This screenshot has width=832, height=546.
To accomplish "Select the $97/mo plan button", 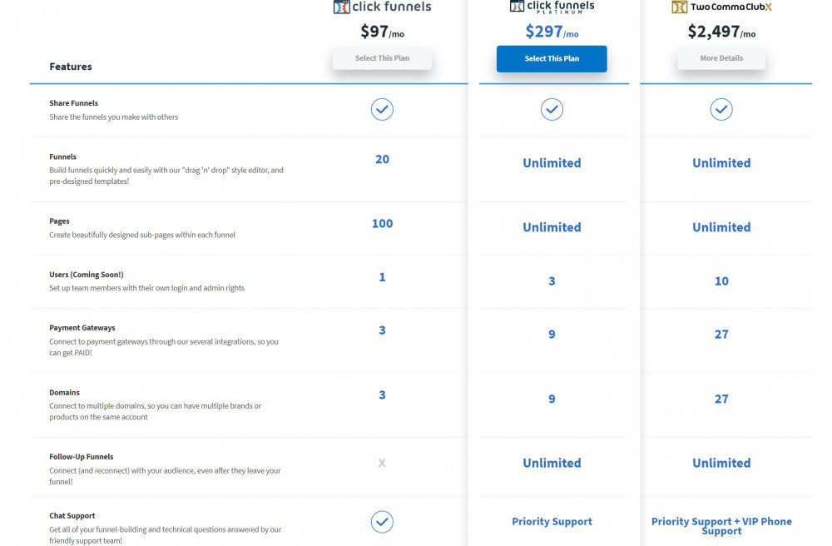I will coord(382,58).
